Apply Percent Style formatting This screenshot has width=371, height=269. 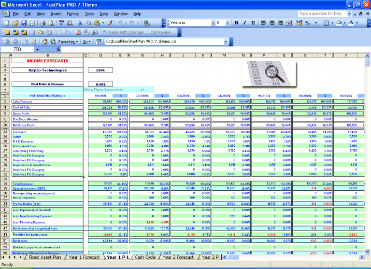308,23
